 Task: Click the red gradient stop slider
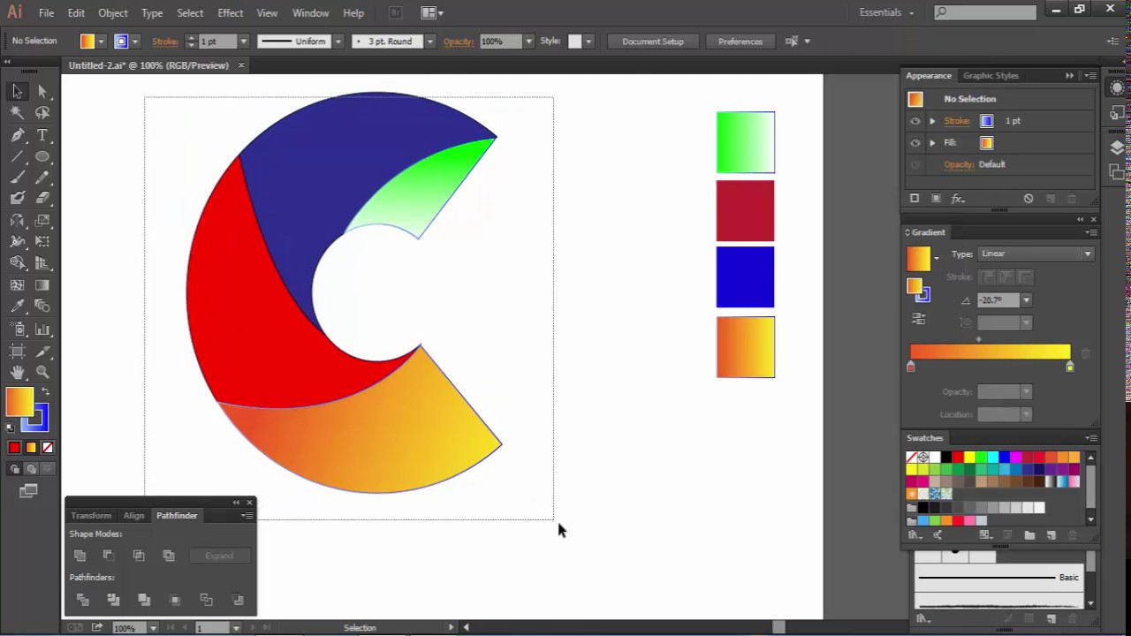(x=911, y=366)
